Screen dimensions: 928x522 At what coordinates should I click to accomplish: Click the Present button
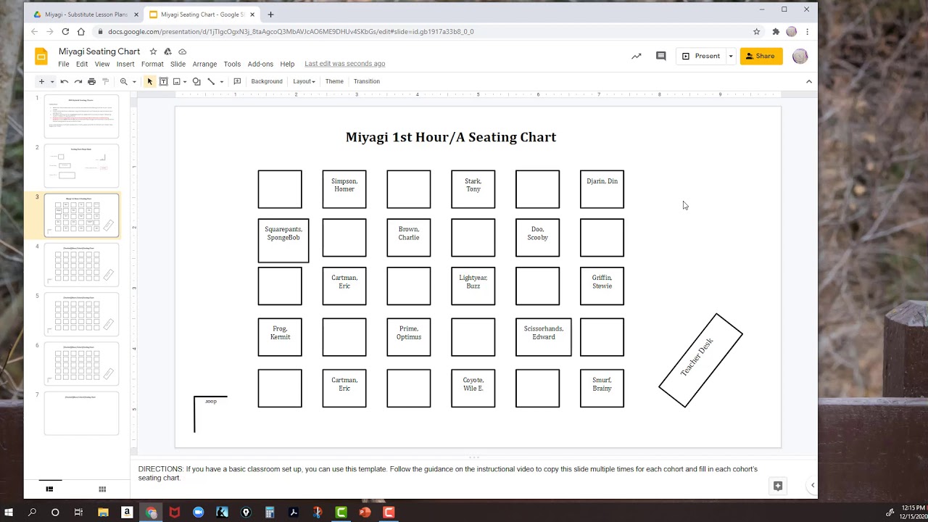701,56
